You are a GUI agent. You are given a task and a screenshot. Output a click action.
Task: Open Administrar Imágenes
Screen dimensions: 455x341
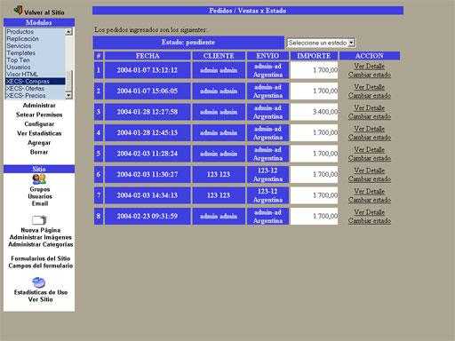tap(41, 237)
